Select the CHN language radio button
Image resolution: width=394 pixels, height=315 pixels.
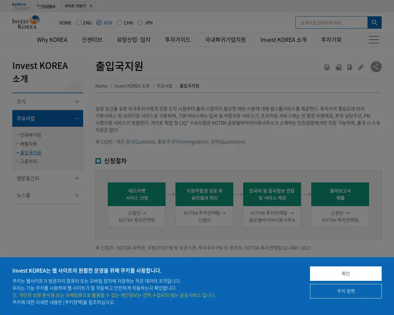(x=119, y=22)
